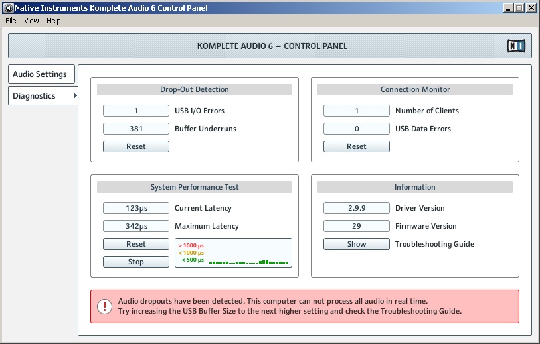Click the 'Maximum Latency' label
Screen dimensions: 540x344
pyautogui.click(x=207, y=226)
